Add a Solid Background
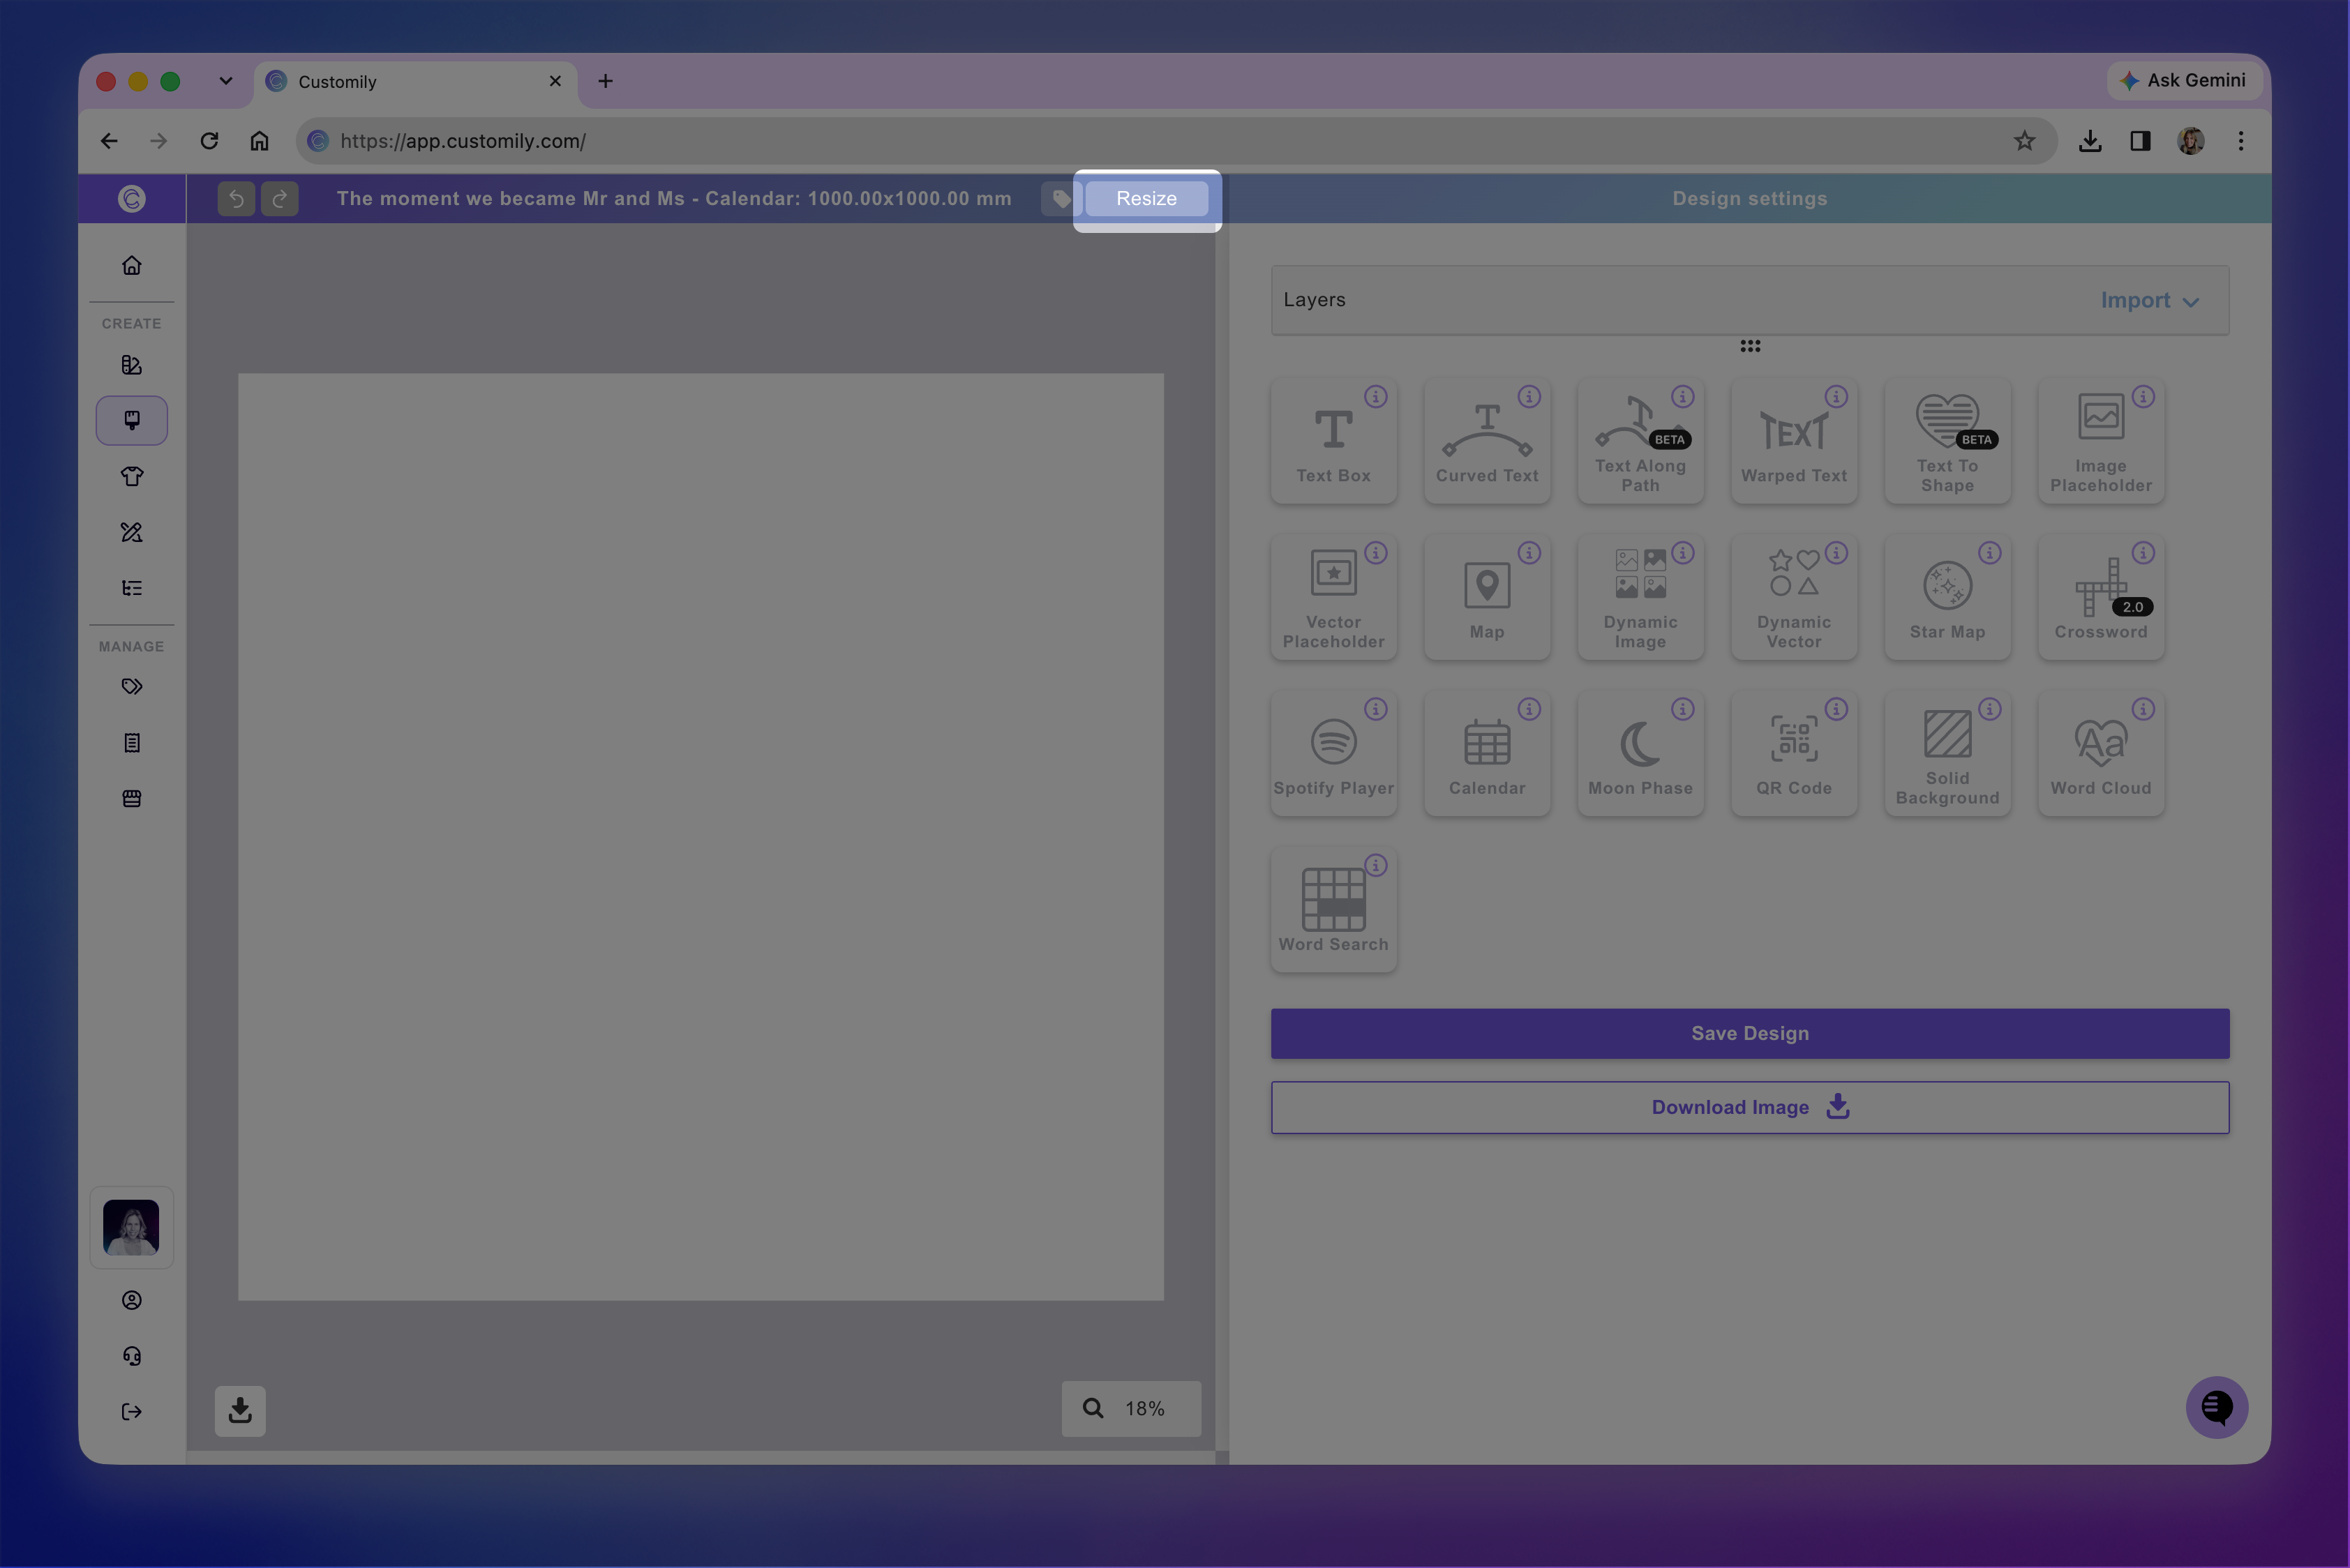 (x=1947, y=753)
